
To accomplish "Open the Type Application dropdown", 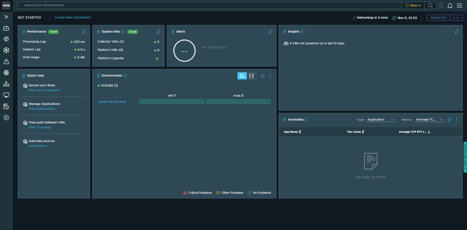I will coord(381,120).
